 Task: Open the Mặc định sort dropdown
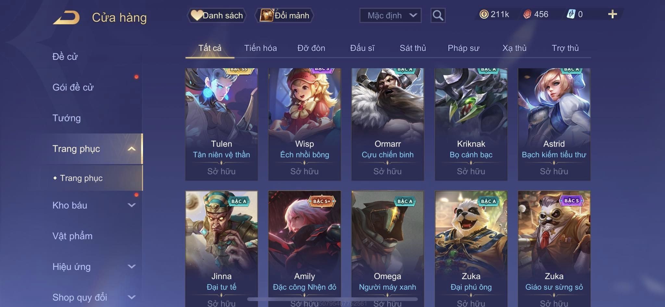coord(390,15)
